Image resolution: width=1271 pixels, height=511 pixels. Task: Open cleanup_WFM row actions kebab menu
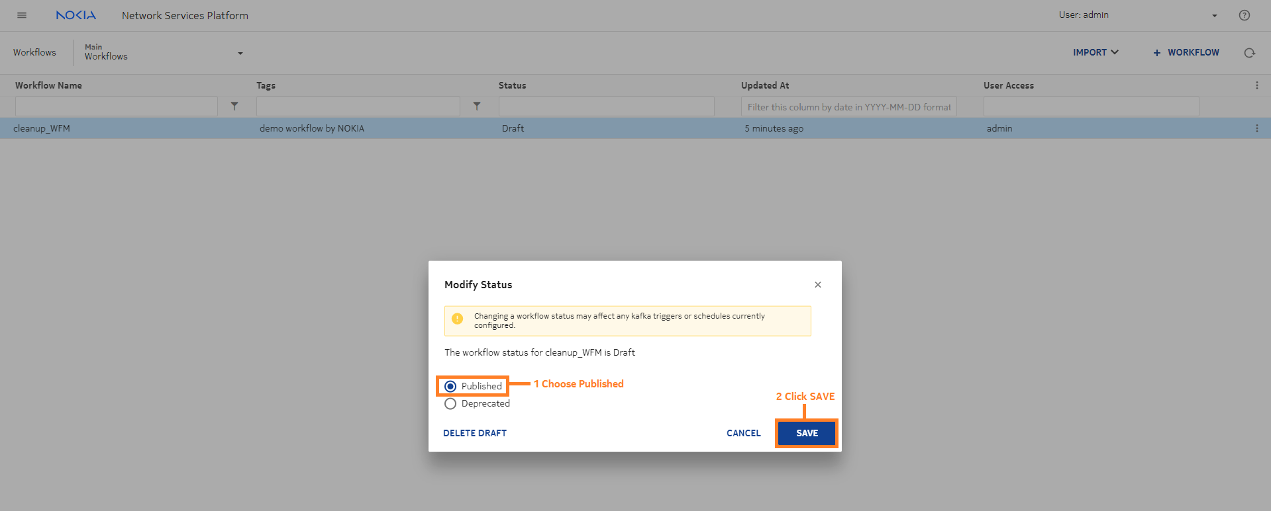pos(1256,128)
